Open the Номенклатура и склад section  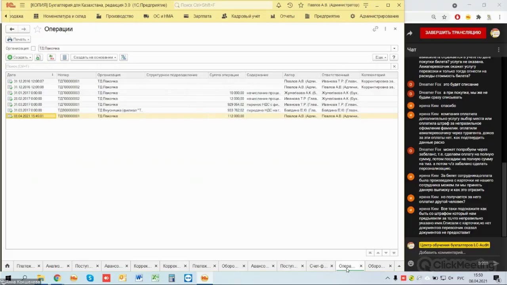tap(60, 16)
